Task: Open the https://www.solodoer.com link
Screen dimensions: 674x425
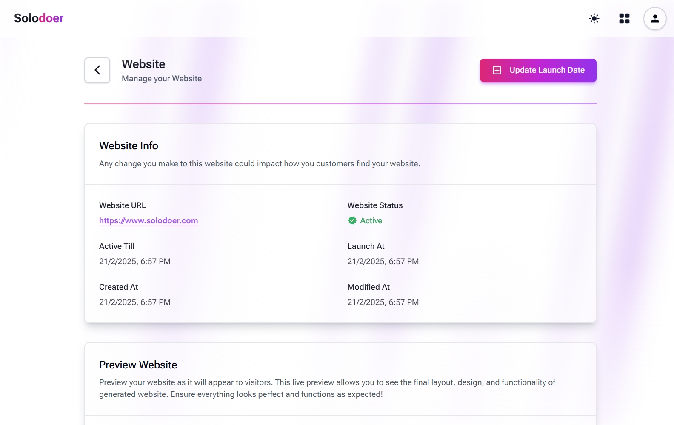Action: 149,221
